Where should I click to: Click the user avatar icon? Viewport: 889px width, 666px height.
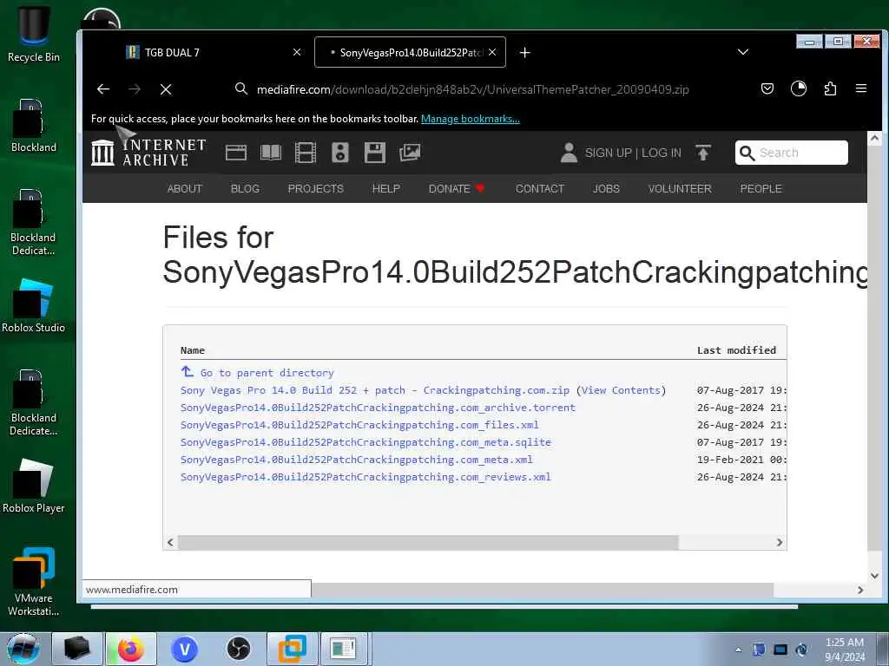pyautogui.click(x=569, y=153)
